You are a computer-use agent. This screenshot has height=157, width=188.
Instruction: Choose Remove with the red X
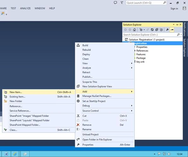(x=105, y=125)
